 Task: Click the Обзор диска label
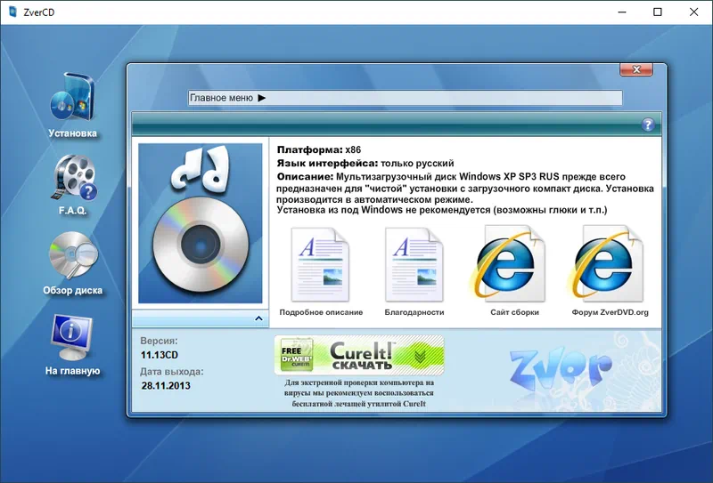(x=73, y=290)
